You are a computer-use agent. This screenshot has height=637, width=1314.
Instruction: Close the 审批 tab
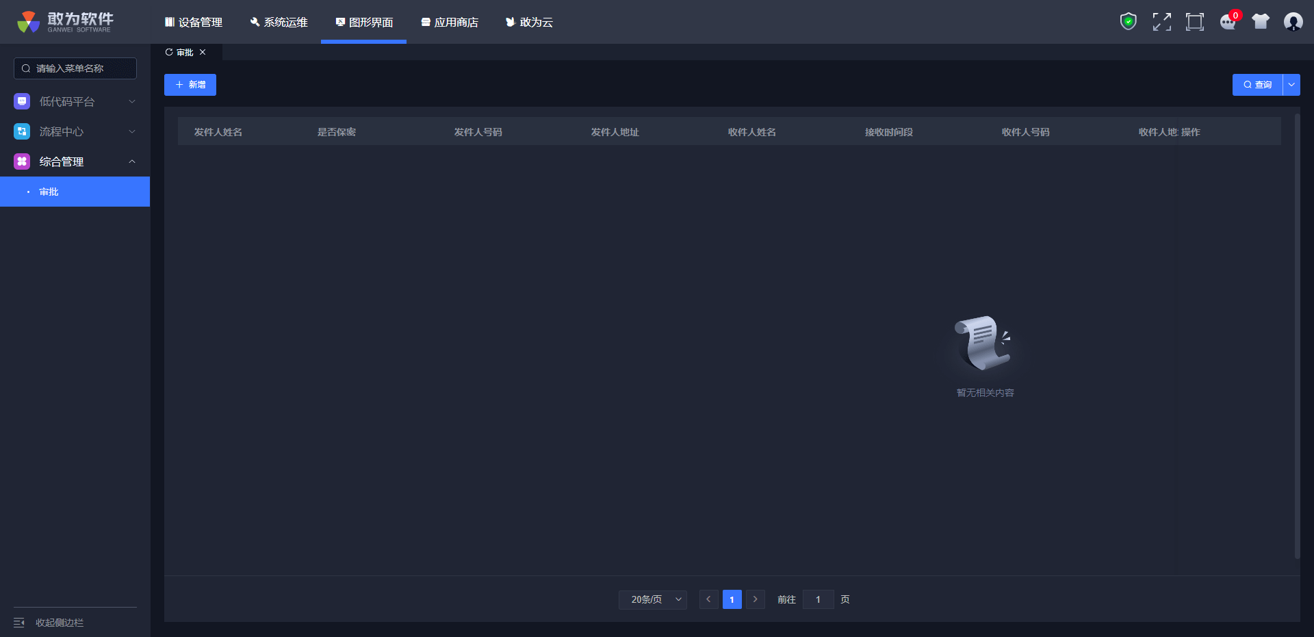[203, 52]
